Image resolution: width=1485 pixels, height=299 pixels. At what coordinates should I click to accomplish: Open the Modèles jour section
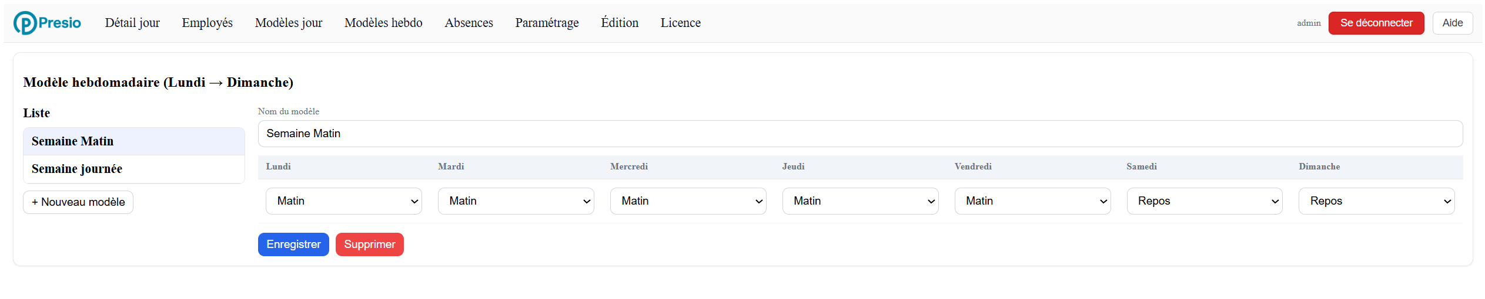[289, 23]
